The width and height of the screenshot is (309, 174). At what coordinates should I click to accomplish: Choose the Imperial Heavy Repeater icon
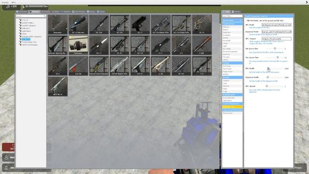pyautogui.click(x=99, y=66)
